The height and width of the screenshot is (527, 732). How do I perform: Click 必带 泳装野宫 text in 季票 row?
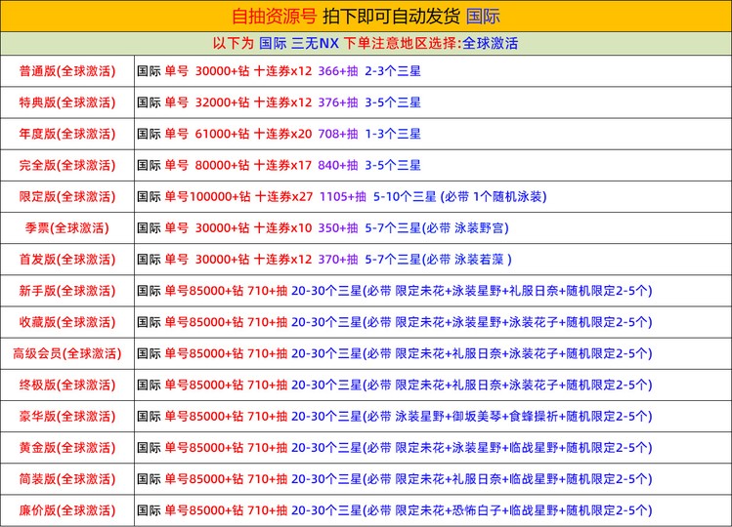466,227
